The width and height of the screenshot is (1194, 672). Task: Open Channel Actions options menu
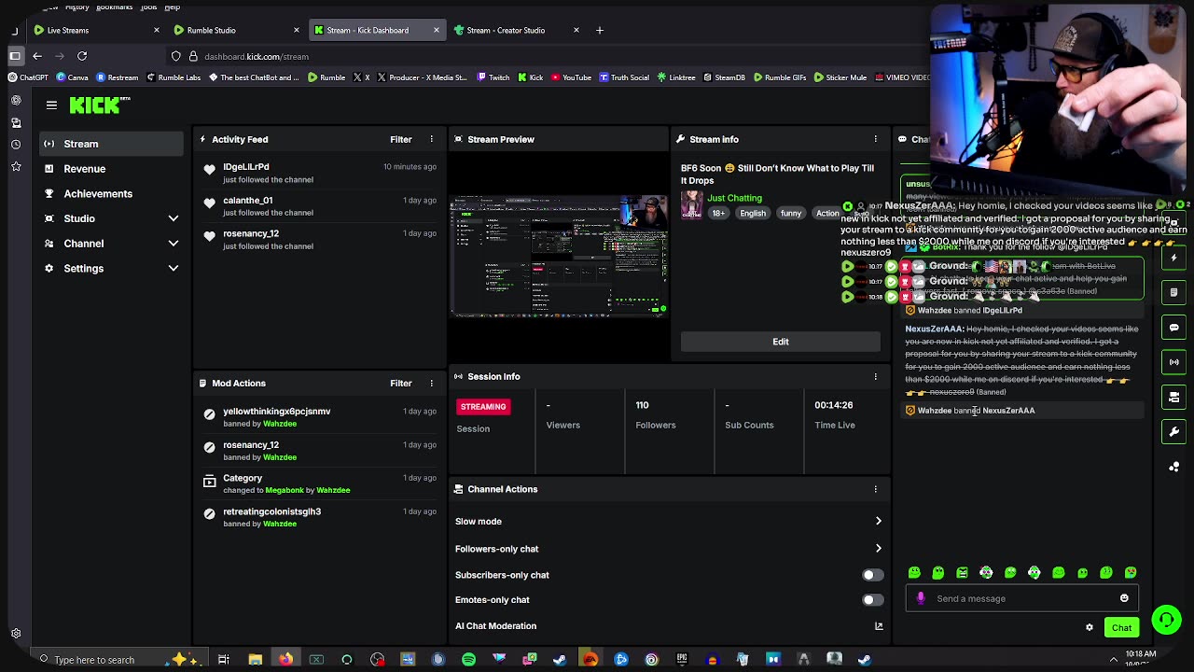(875, 489)
